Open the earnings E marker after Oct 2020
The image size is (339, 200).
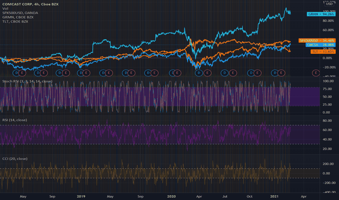257,73
